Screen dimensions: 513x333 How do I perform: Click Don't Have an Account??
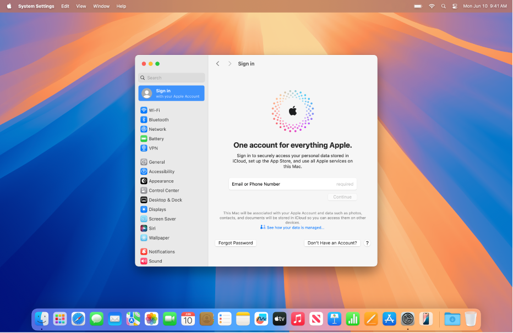[x=332, y=242]
